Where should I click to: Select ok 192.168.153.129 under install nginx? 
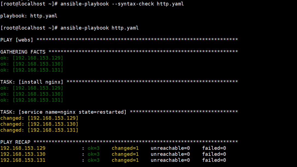(32, 88)
